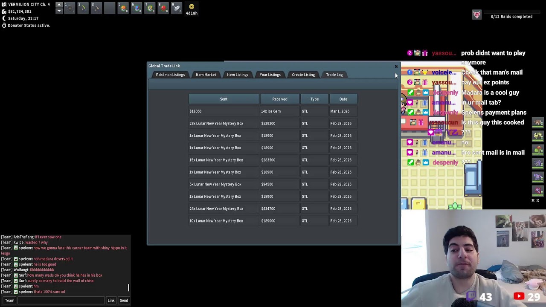Image resolution: width=546 pixels, height=307 pixels.
Task: Click the Saturday, 22:17 game clock
Action: (23, 19)
